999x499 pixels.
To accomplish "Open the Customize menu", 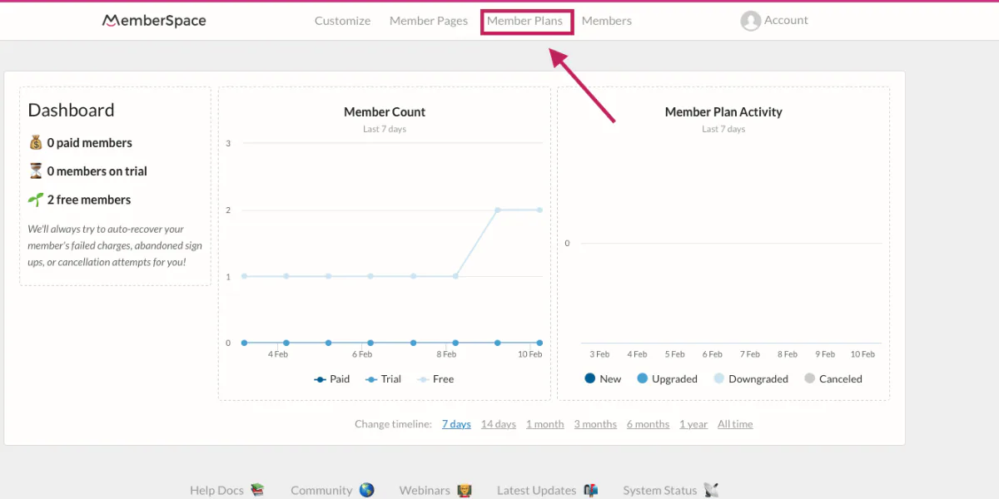I will pos(342,21).
